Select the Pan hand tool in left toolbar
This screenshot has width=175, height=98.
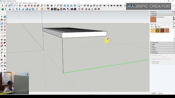pos(5,60)
